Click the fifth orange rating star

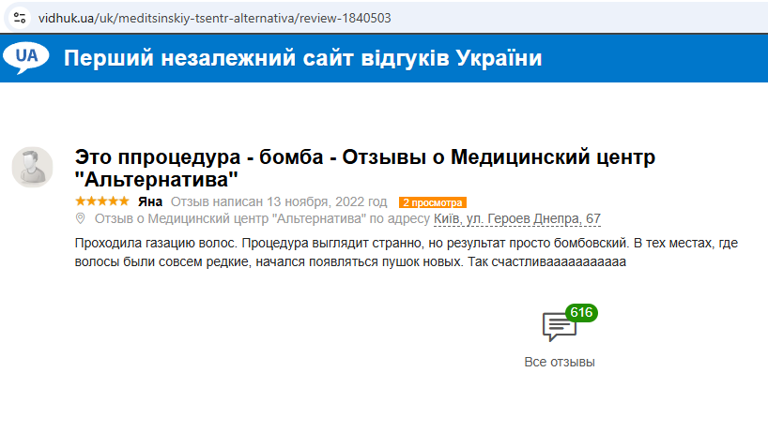tap(125, 201)
